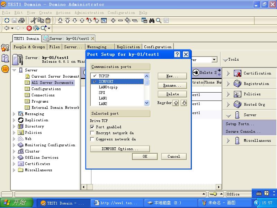This screenshot has height=208, width=277.
Task: Open the Administration menu
Action: pos(89,13)
